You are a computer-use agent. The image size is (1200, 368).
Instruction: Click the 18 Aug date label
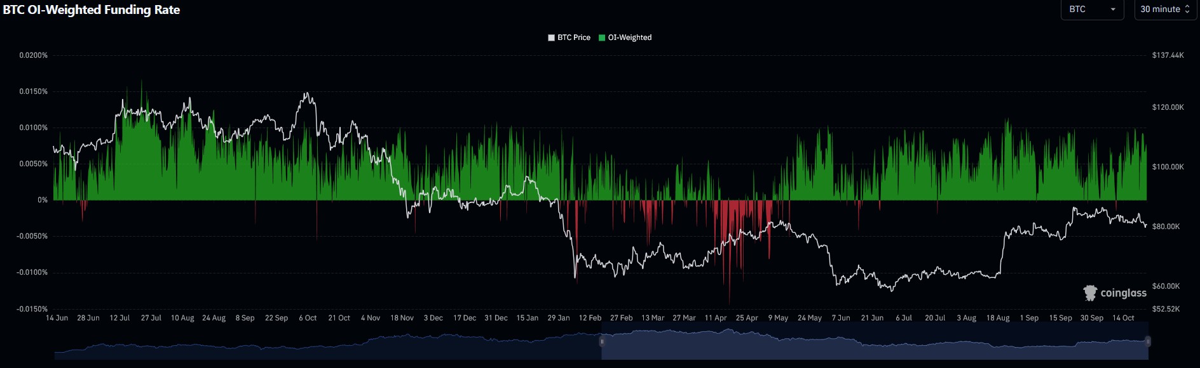point(998,318)
